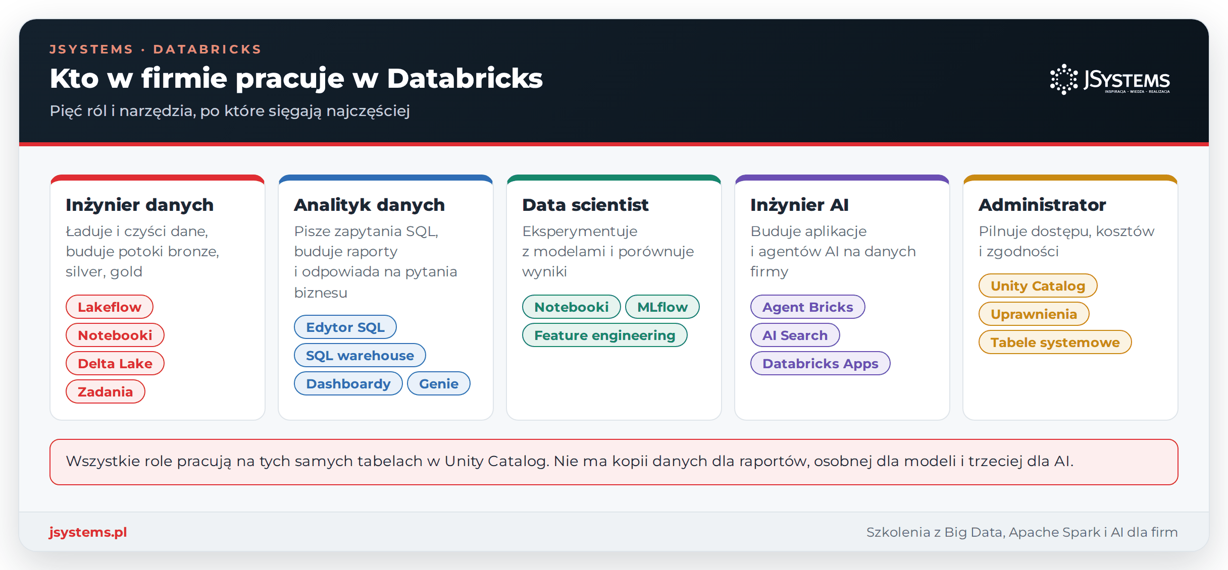Viewport: 1228px width, 570px height.
Task: Select the Dashboardy tag
Action: (x=348, y=383)
